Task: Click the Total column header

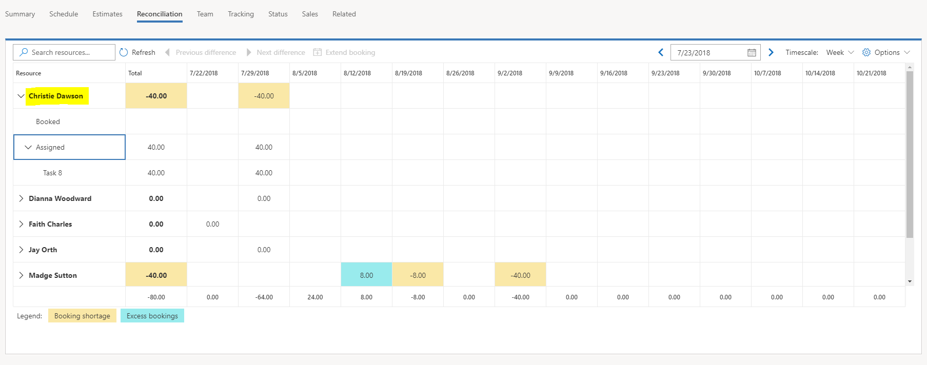Action: click(156, 73)
